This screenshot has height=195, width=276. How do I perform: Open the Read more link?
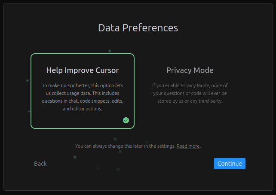click(188, 146)
